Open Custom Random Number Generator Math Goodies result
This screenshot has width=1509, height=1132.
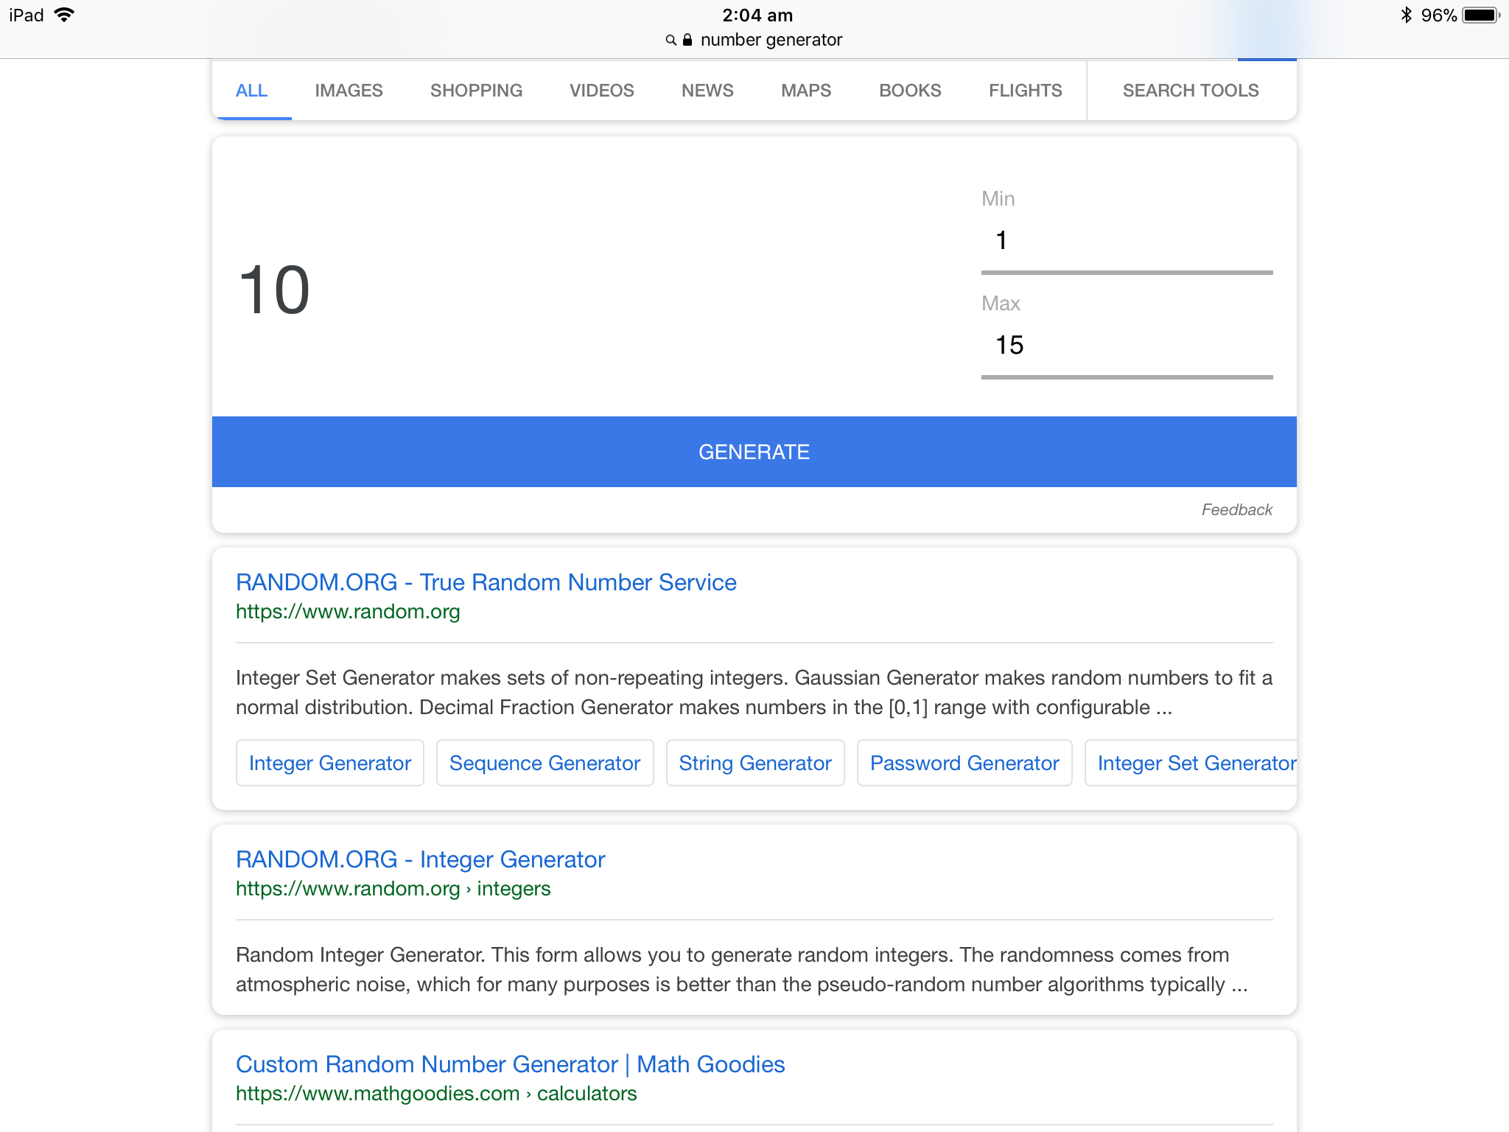point(510,1064)
